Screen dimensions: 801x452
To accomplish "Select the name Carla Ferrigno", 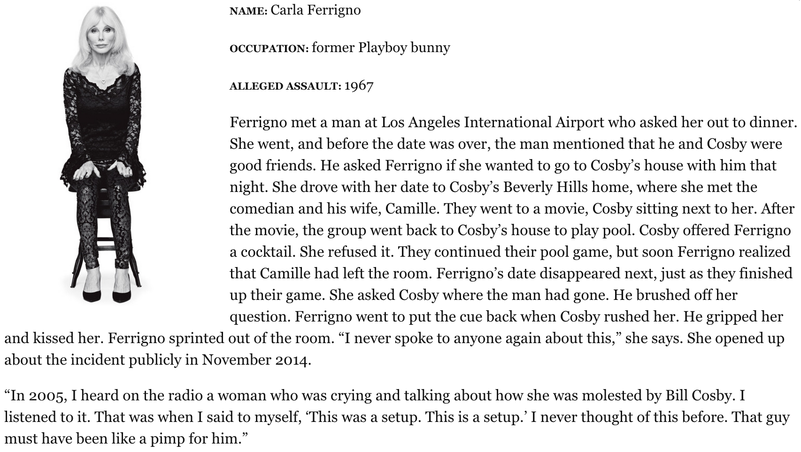I will point(316,10).
